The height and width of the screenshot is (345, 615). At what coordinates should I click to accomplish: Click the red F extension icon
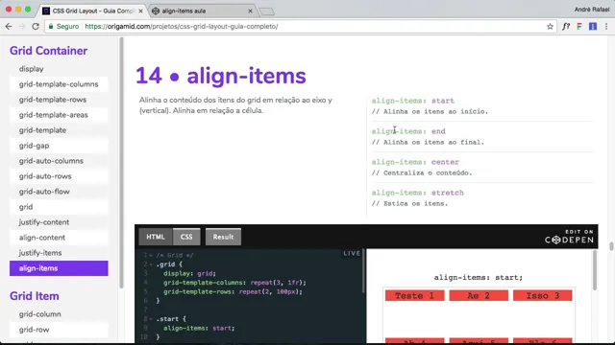point(579,26)
